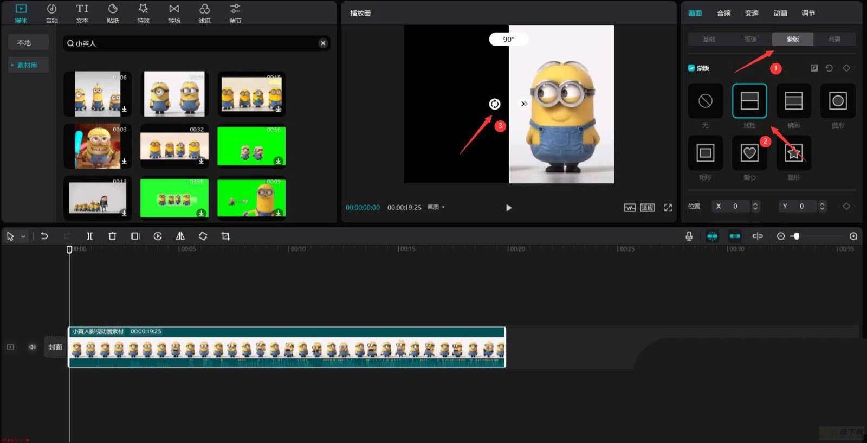
Task: Switch to the 变速 speed tab
Action: click(752, 13)
